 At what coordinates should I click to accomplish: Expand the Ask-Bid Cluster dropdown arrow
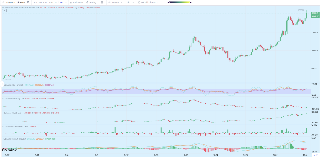[157, 2]
